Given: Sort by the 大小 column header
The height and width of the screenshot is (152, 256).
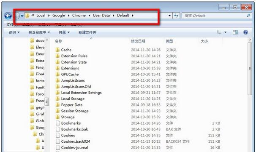Looking at the screenshot, I should coord(204,41).
